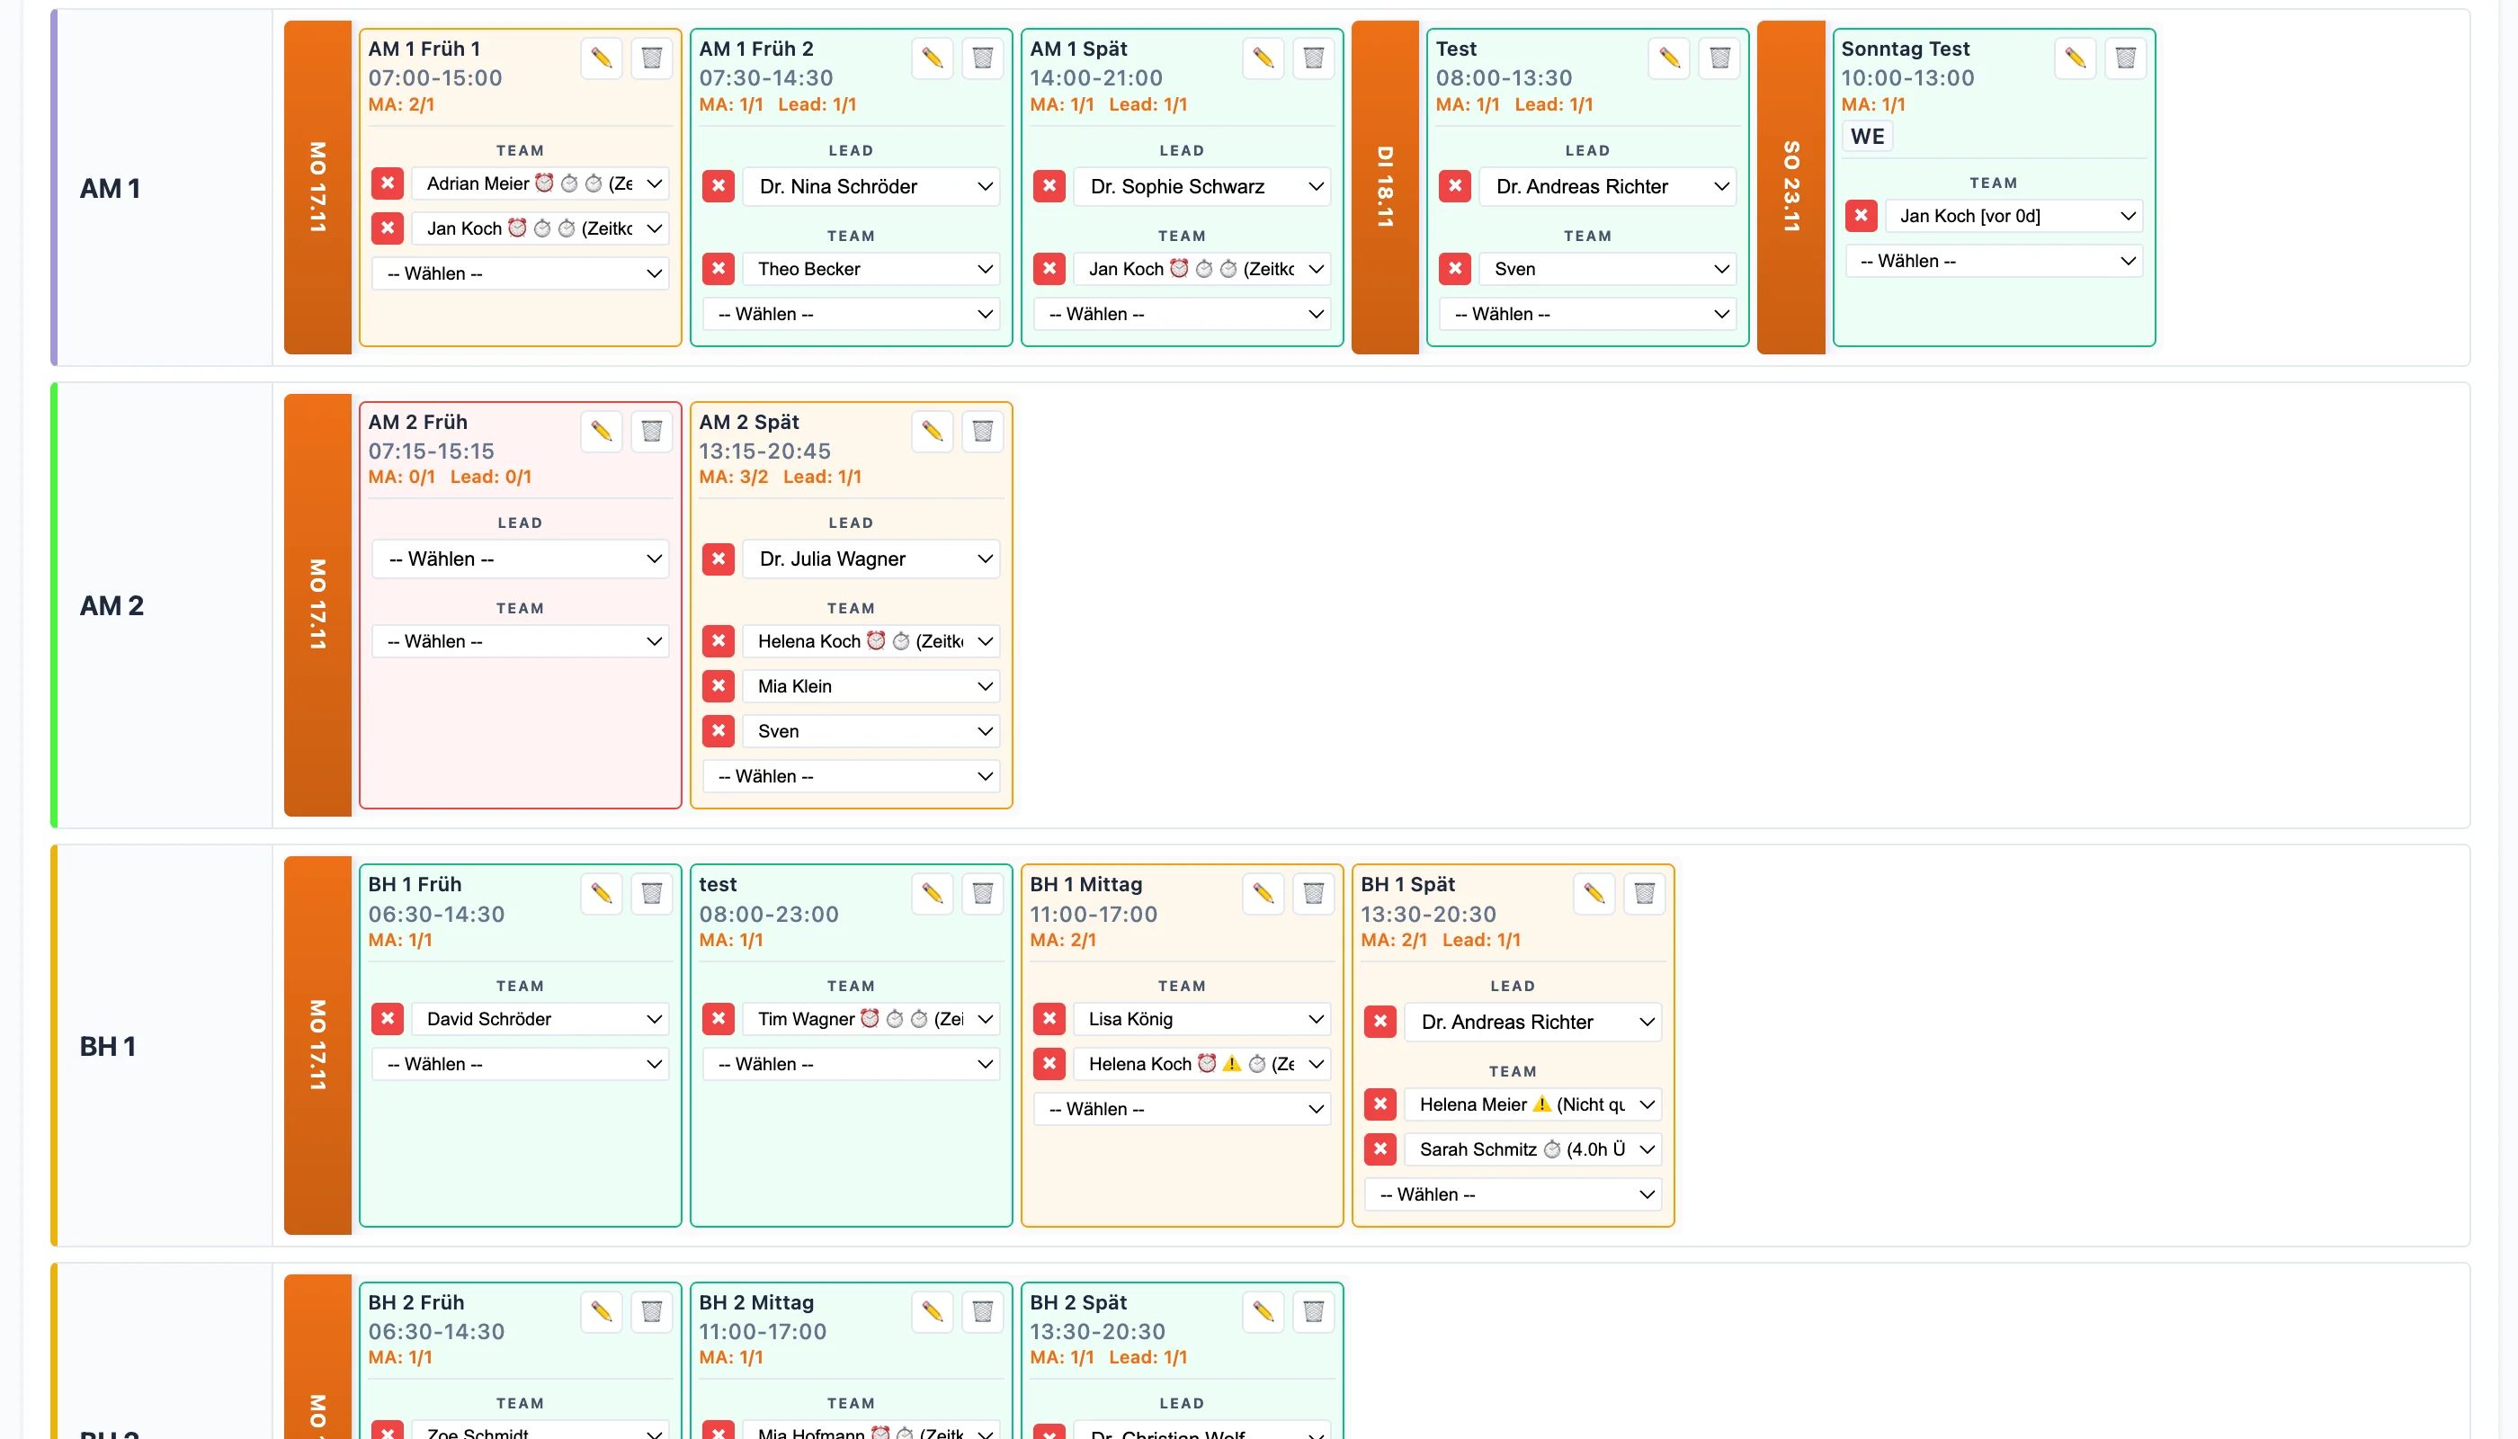This screenshot has width=2518, height=1439.
Task: Remove lead Dr. Nina Schröder
Action: point(719,186)
